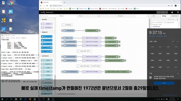The width and height of the screenshot is (181, 101).
Task: Select the inject node with payload 0
Action: point(68,38)
